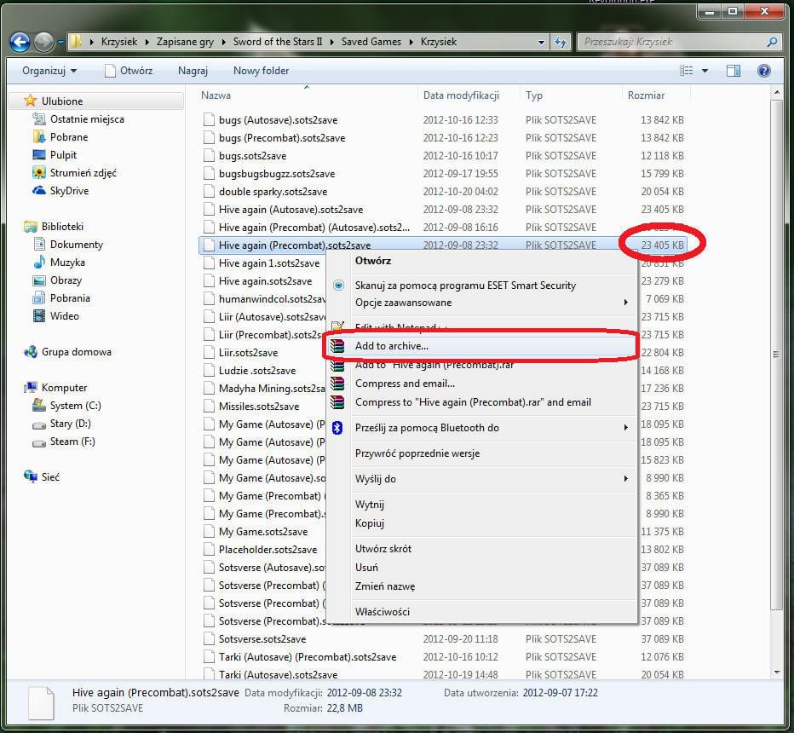Click the Forward navigation arrow

(x=44, y=42)
